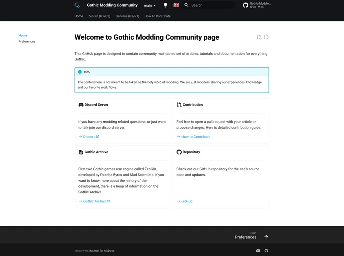Click the Gothic Modding Community site title
This screenshot has height=256, width=344.
click(112, 5)
